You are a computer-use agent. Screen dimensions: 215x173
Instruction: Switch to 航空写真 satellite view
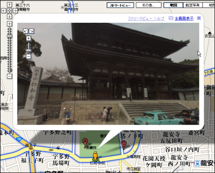point(193,5)
